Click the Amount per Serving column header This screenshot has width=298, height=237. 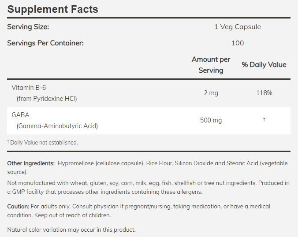click(211, 65)
